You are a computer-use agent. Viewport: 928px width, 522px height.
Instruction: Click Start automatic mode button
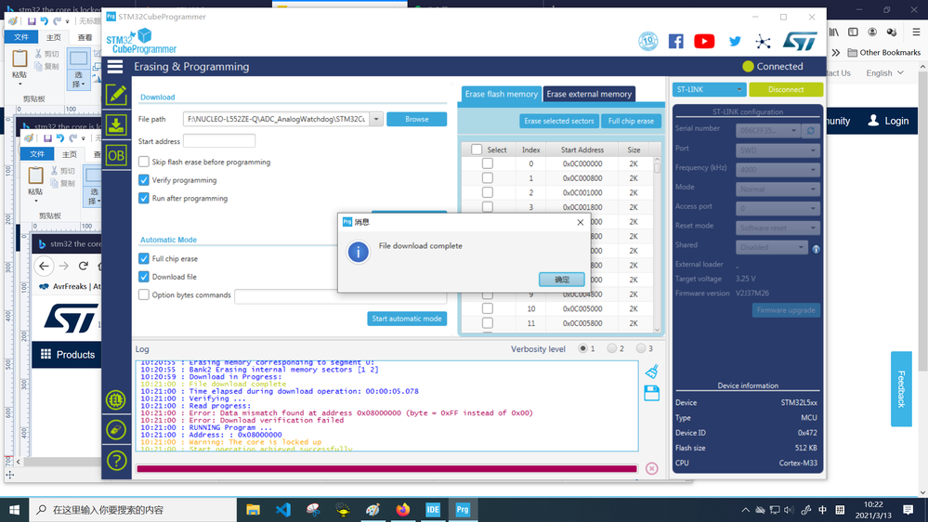pyautogui.click(x=407, y=319)
